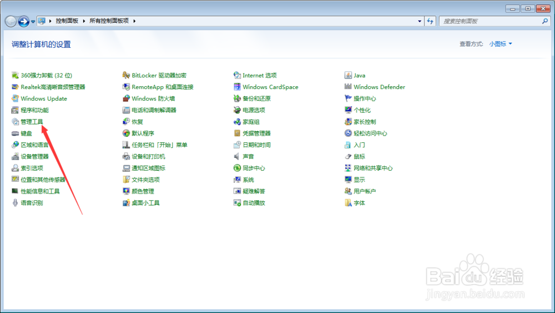This screenshot has width=555, height=313.
Task: Click the Internet 选项 icon
Action: click(x=237, y=75)
